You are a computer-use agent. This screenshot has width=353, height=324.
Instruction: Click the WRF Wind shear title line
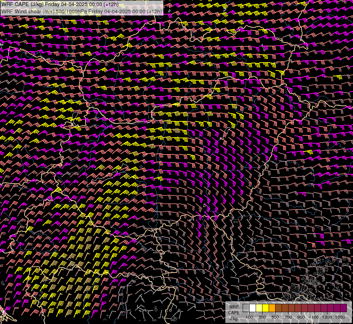81,11
